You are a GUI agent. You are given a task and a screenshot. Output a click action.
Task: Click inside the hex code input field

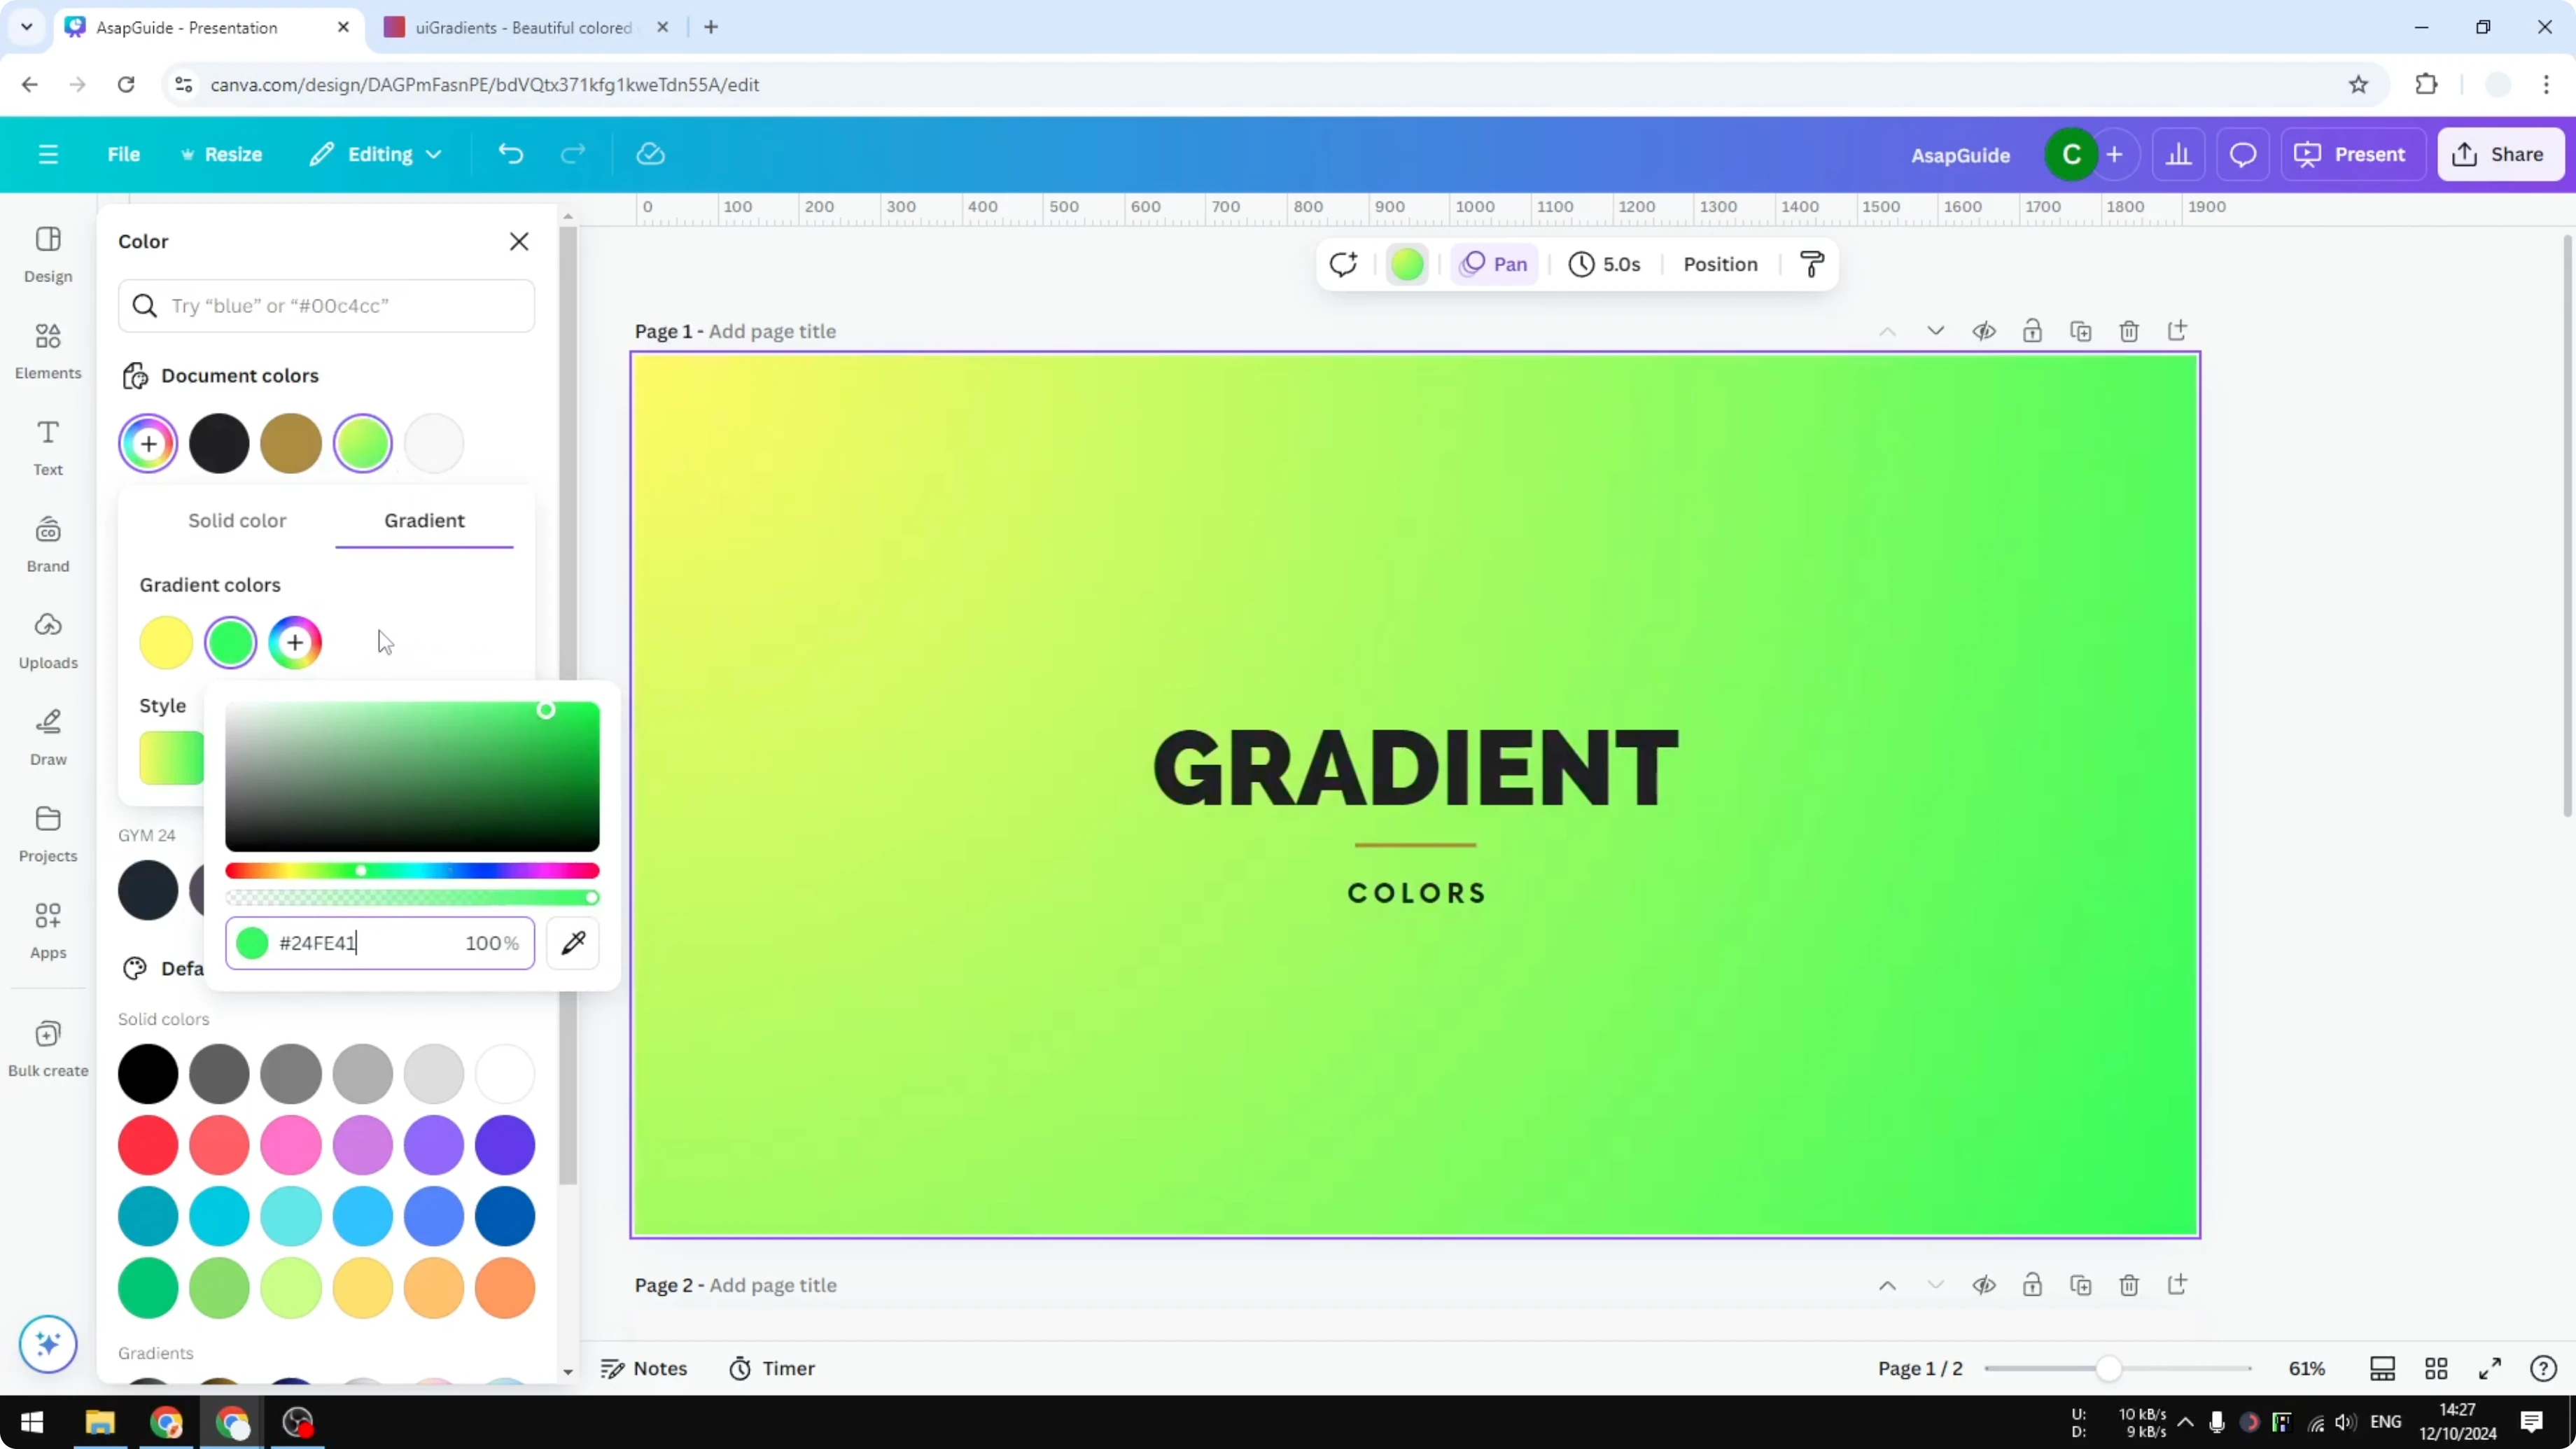380,942
